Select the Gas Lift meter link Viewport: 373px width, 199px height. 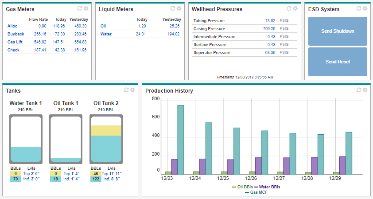point(15,42)
